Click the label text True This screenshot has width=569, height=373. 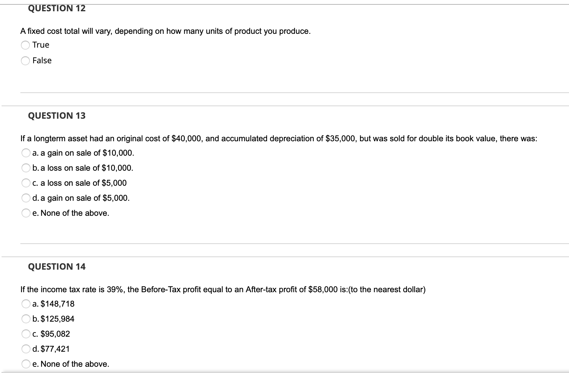[x=40, y=45]
